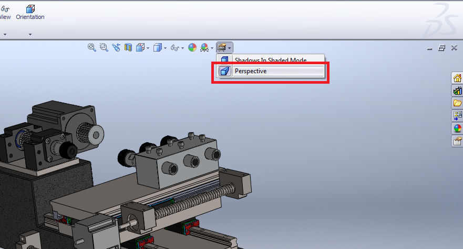Open Appearances color ball task pane tab

[457, 128]
